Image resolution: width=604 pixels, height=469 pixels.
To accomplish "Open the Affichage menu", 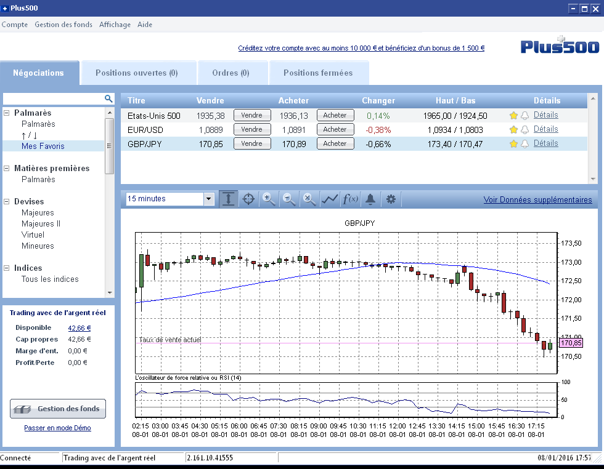I will [115, 25].
